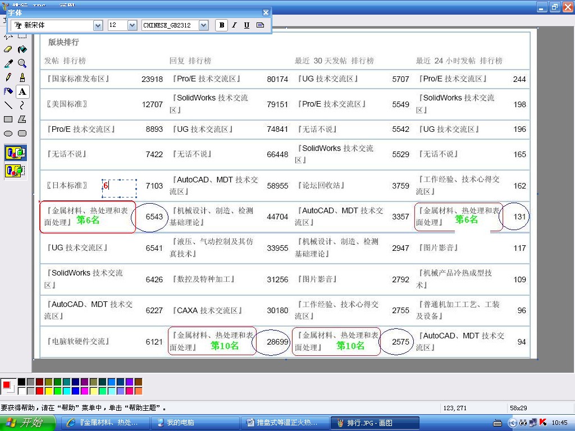The image size is (575, 431).
Task: Choose the transparent background drawing option
Action: (x=15, y=171)
